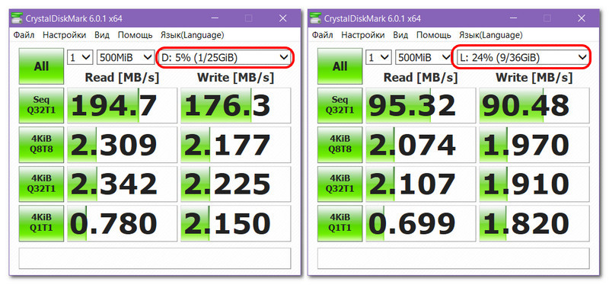Start 4KiB Q32T1 test in the D: window
The width and height of the screenshot is (609, 285).
point(41,184)
